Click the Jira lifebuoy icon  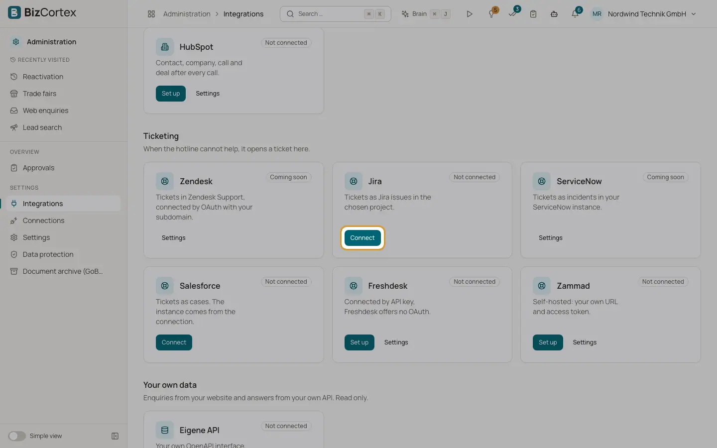tap(354, 181)
